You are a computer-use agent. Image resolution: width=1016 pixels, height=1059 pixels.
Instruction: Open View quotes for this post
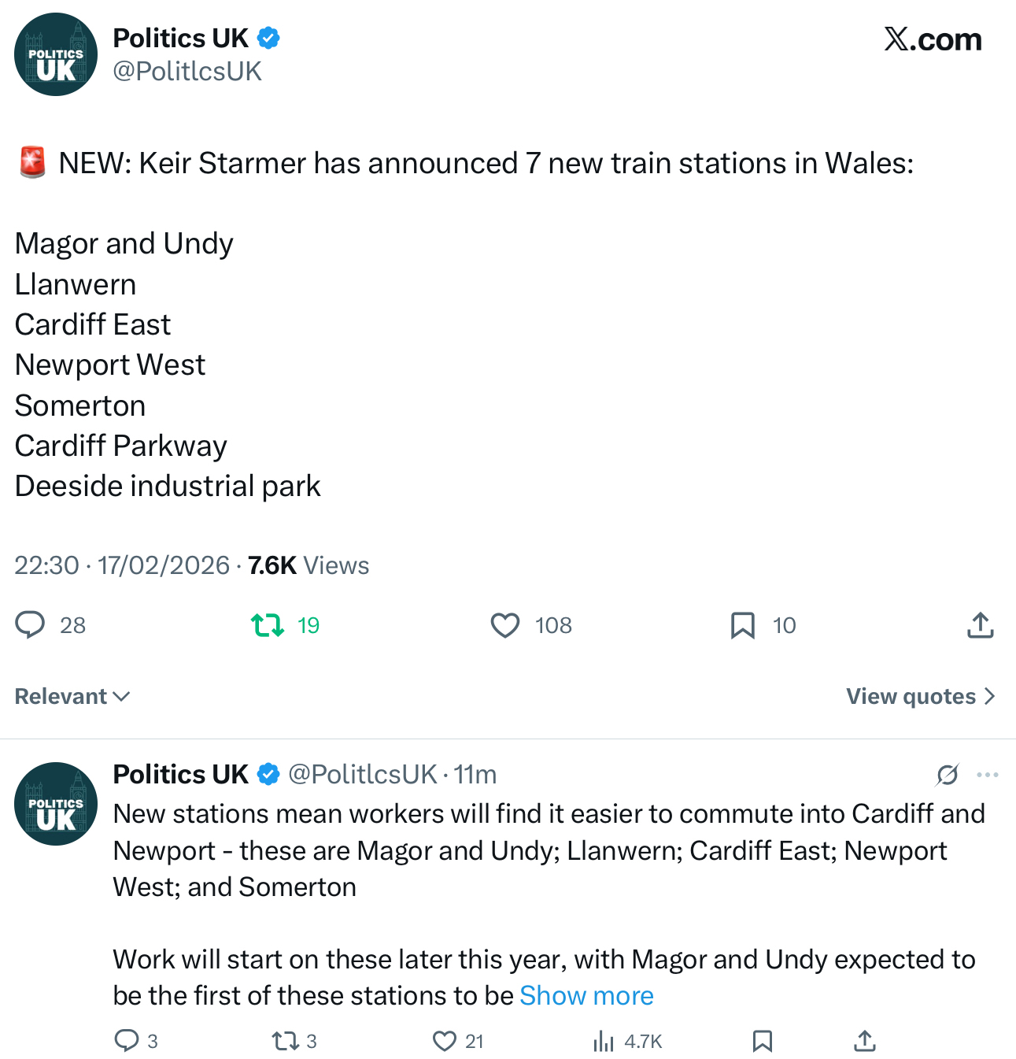click(920, 696)
